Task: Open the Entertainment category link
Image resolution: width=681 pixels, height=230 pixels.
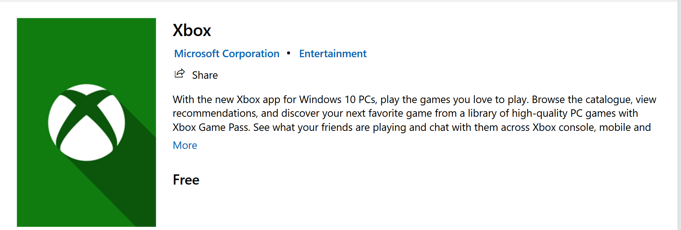Action: [333, 54]
